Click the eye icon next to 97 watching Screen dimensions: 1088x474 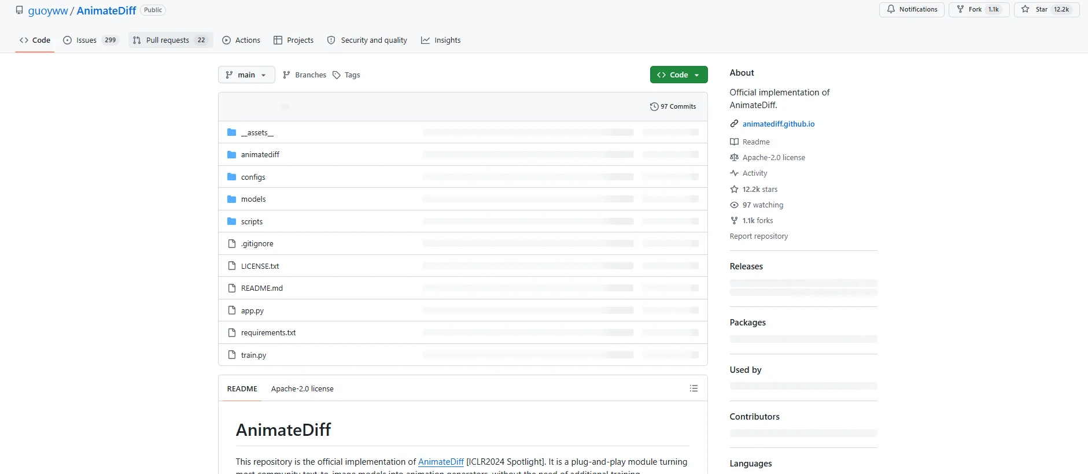(734, 205)
